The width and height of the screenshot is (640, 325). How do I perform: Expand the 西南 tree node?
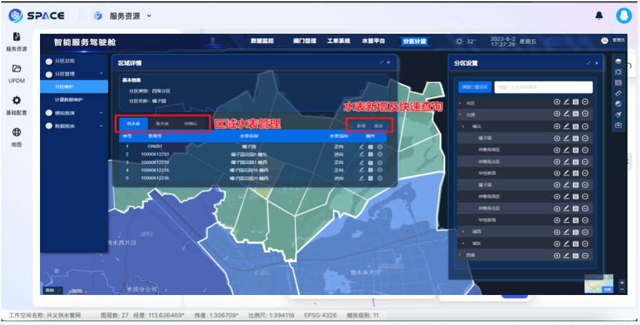(x=461, y=255)
